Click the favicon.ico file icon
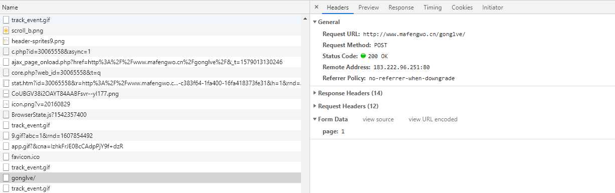Screen dimensions: 615x193 click(x=6, y=157)
